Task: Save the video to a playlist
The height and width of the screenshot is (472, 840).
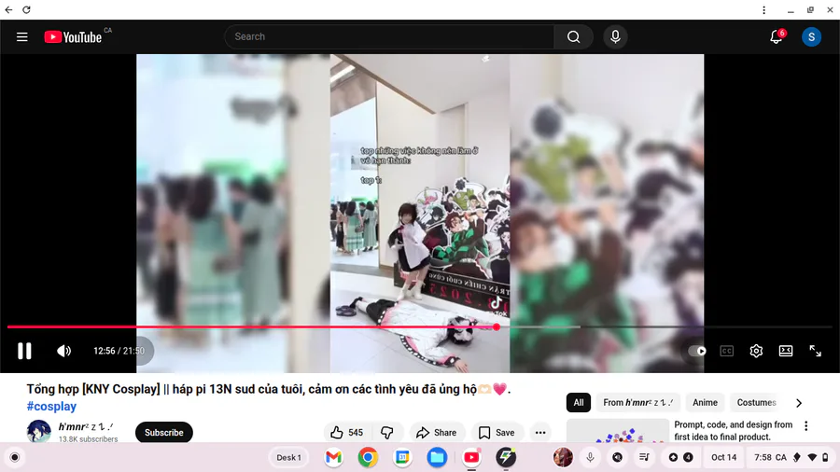Action: click(x=497, y=433)
